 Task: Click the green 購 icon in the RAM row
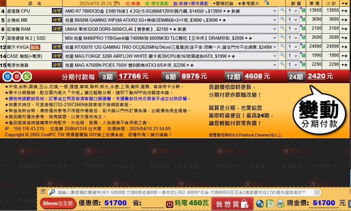[303, 29]
